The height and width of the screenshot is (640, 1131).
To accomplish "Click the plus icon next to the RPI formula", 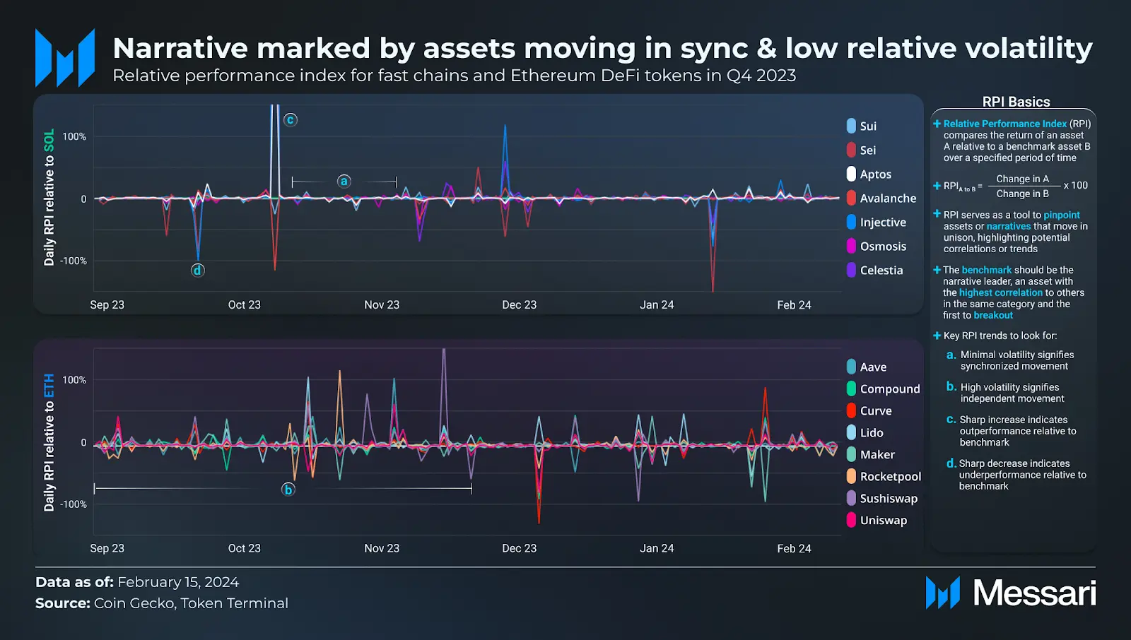I will 937,186.
